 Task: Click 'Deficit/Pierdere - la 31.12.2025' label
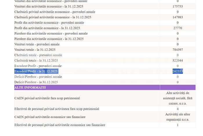pyautogui.click(x=36, y=82)
